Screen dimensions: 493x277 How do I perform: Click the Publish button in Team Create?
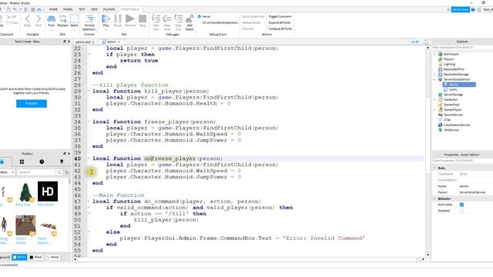32,103
